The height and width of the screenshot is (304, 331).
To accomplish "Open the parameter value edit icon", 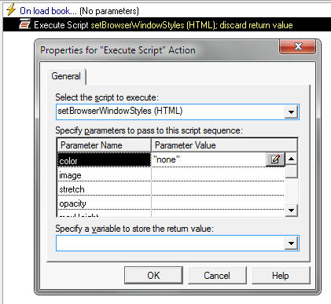I will click(275, 159).
